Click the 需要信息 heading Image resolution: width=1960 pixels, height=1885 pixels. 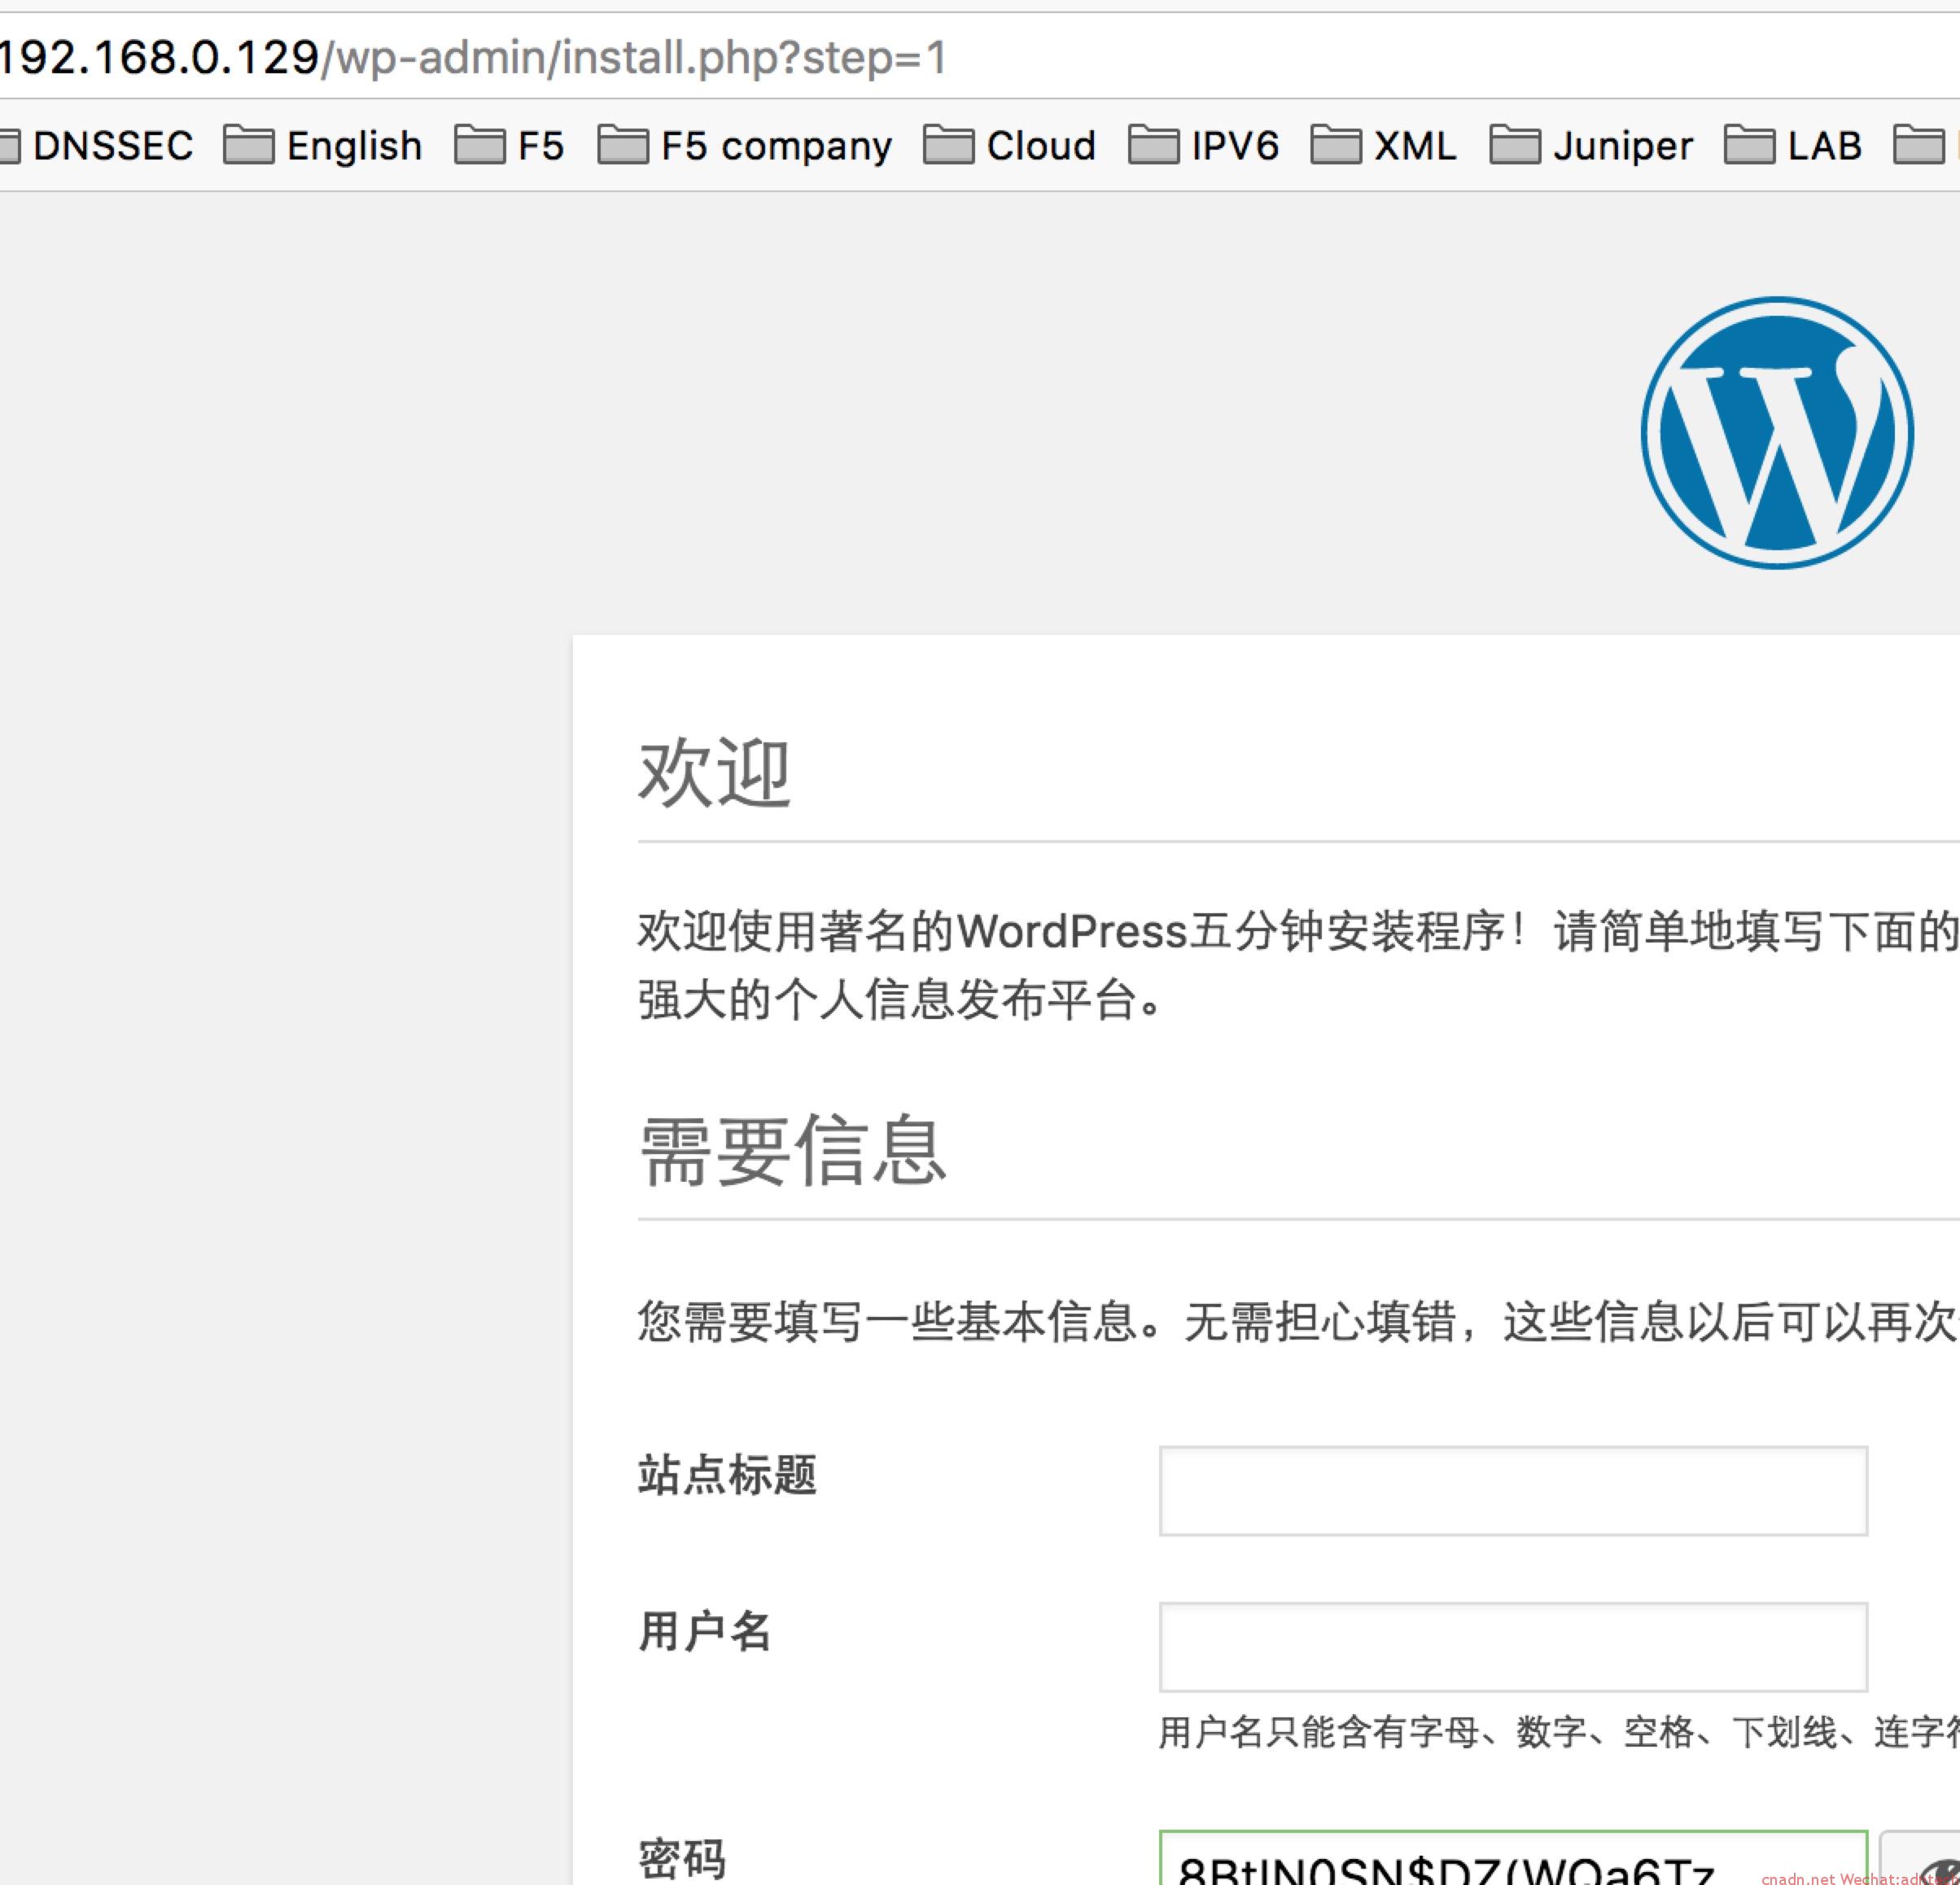coord(792,1151)
